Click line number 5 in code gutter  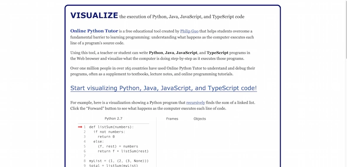pyautogui.click(x=85, y=147)
